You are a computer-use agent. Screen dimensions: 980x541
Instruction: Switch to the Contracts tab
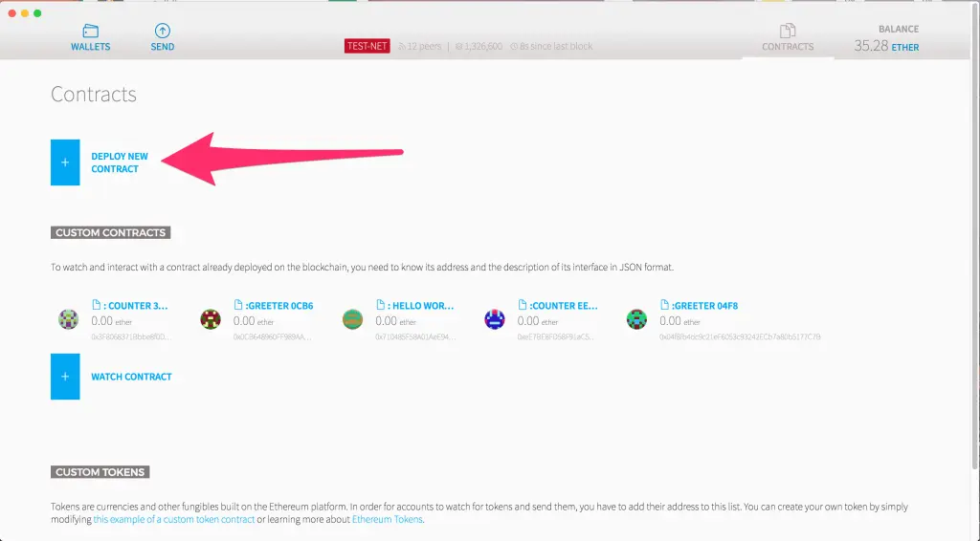(788, 37)
